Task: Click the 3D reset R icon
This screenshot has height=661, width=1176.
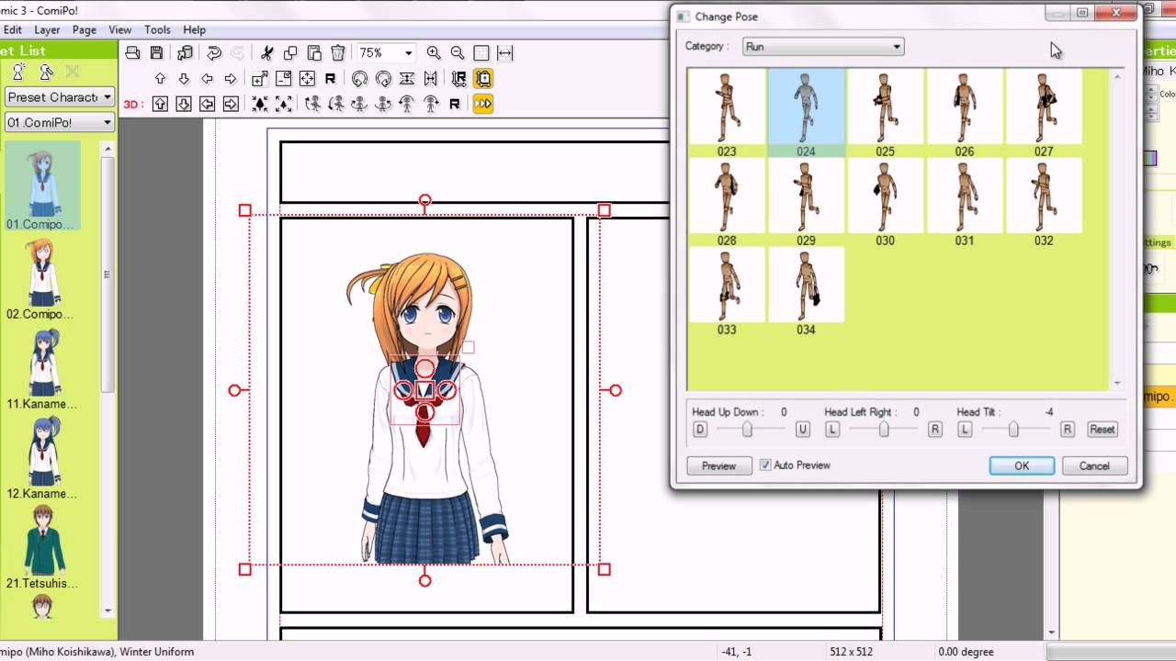Action: 454,105
